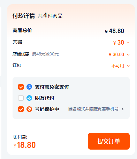Collapse the 共减 discount details chevron
Viewport: 137px width, 159px height.
(x=128, y=43)
